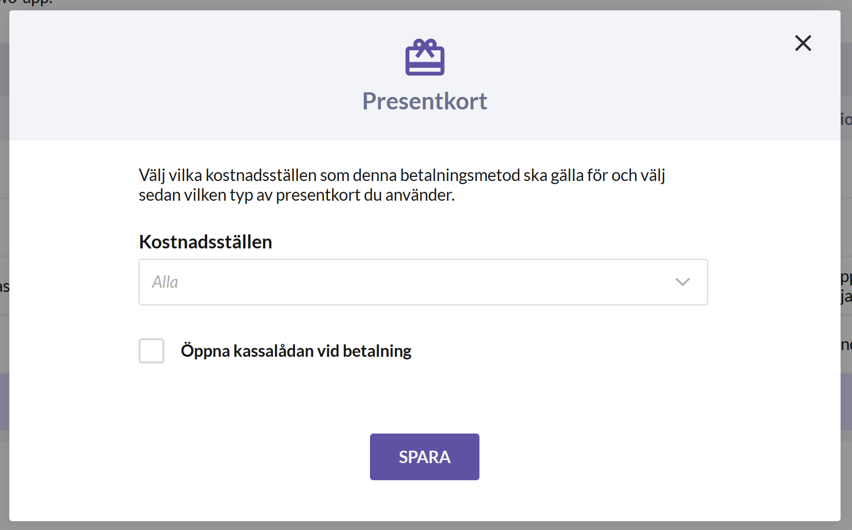Viewport: 852px width, 530px height.
Task: Click the purple gift card icon
Action: (424, 57)
